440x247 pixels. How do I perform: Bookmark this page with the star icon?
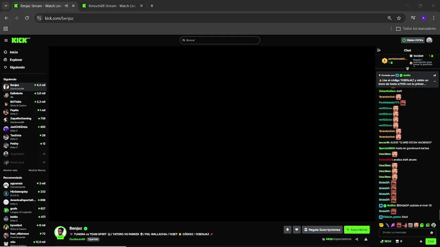click(399, 18)
